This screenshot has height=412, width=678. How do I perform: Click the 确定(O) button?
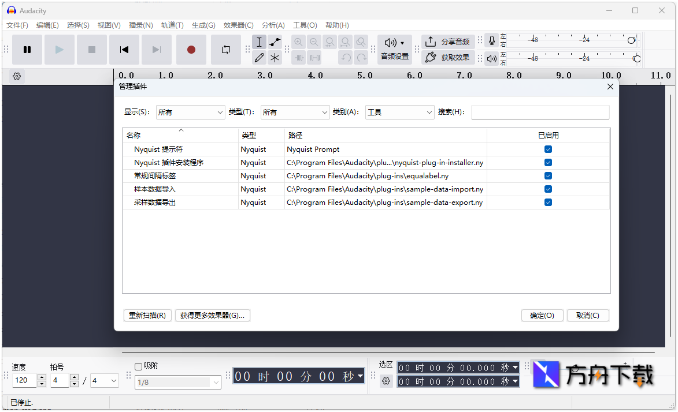tap(542, 316)
